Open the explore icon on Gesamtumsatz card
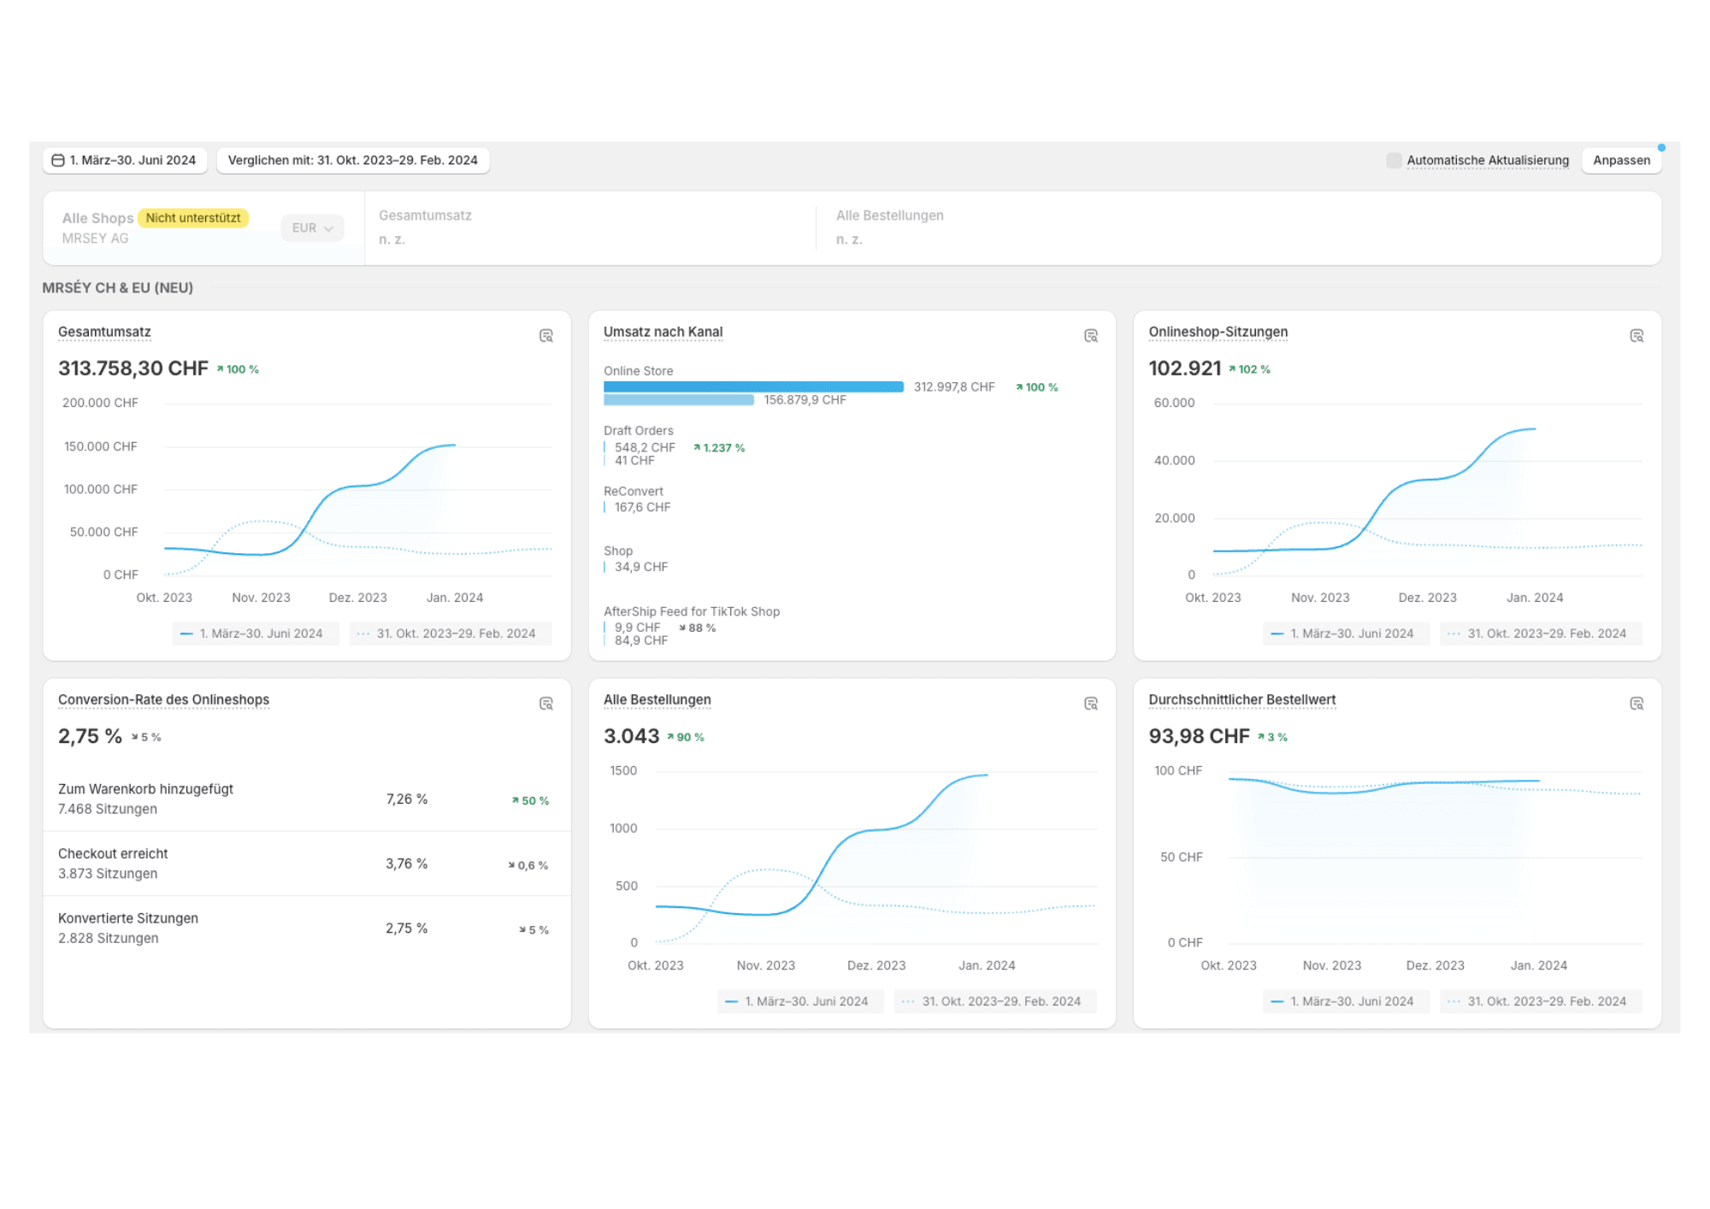 547,336
